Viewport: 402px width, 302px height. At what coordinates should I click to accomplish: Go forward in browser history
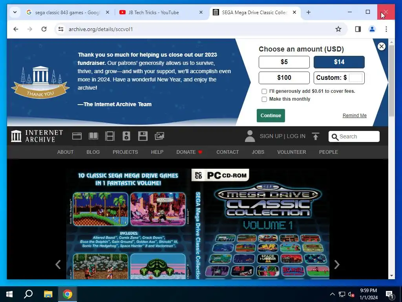(x=30, y=29)
